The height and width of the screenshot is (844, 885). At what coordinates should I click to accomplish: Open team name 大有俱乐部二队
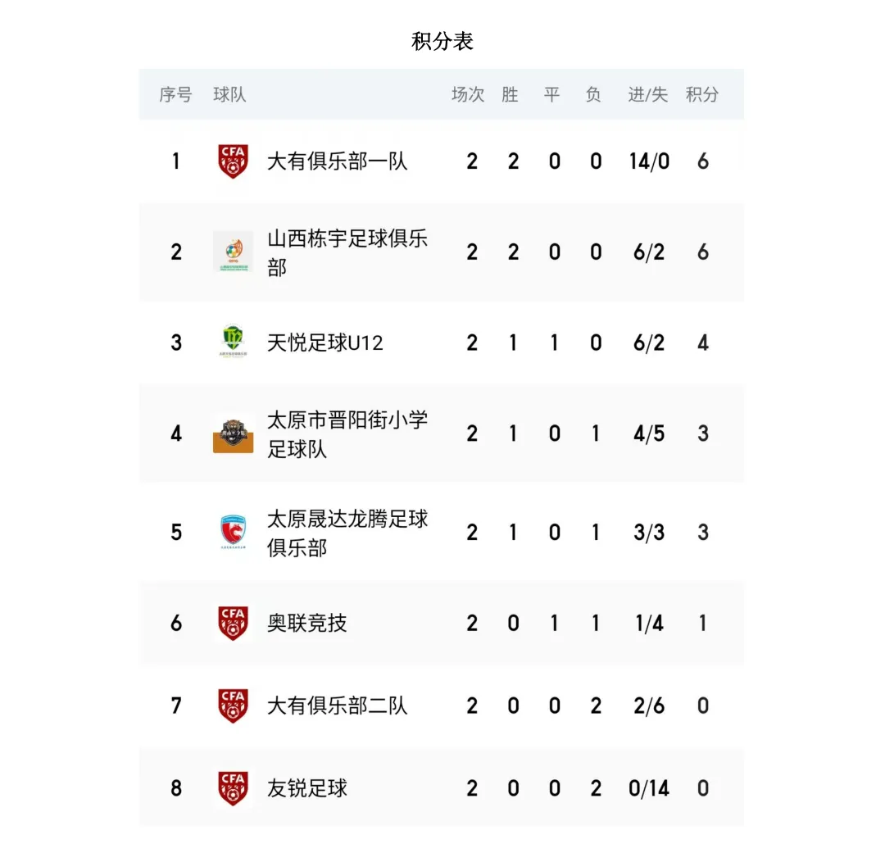pyautogui.click(x=337, y=706)
